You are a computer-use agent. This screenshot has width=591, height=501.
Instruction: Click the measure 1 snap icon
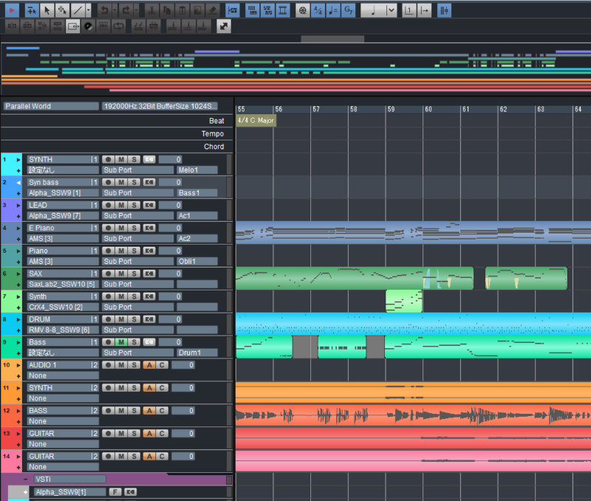tap(409, 10)
